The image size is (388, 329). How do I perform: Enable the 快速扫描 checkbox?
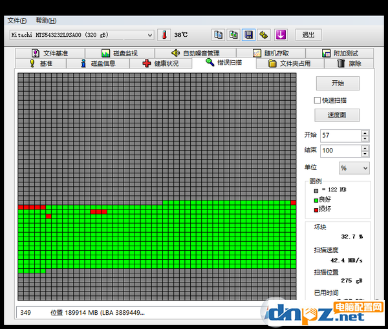(x=318, y=100)
